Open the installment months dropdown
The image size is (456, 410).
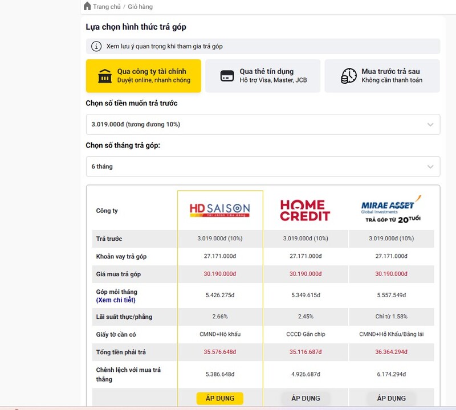click(263, 166)
